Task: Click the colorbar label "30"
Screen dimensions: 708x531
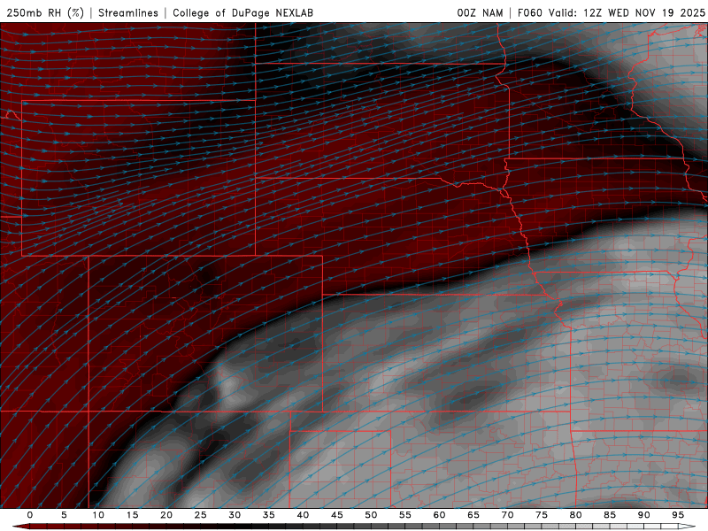Action: pyautogui.click(x=235, y=515)
